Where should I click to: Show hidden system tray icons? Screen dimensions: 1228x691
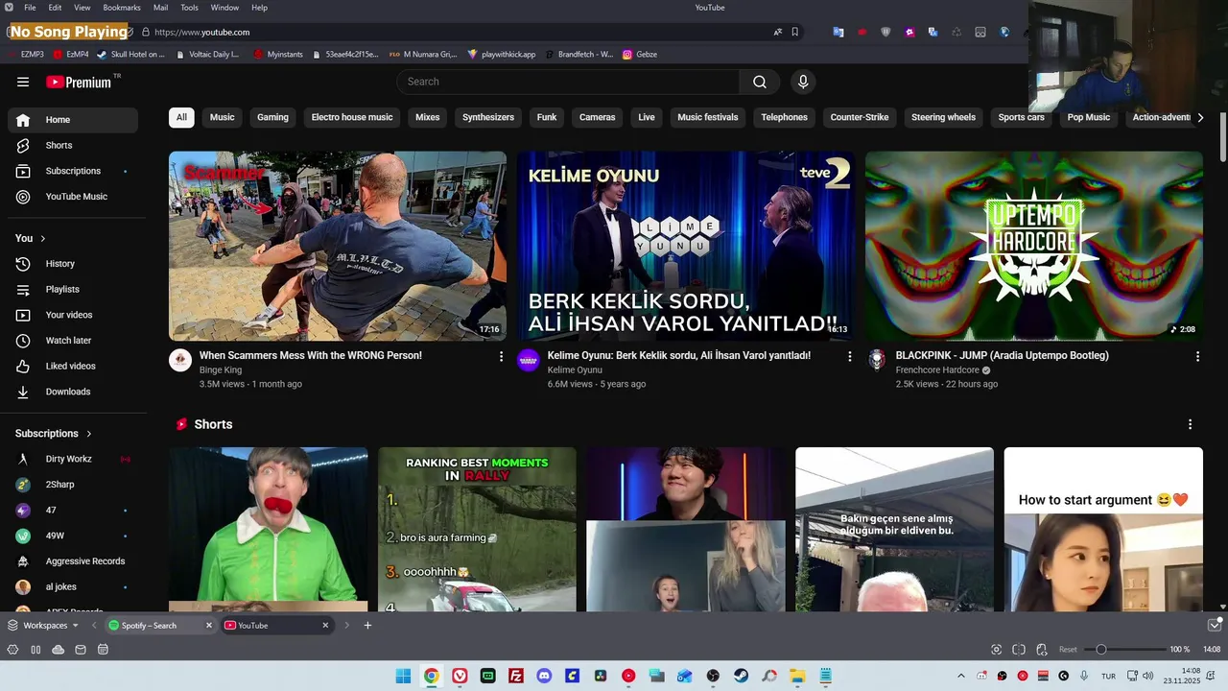[961, 676]
